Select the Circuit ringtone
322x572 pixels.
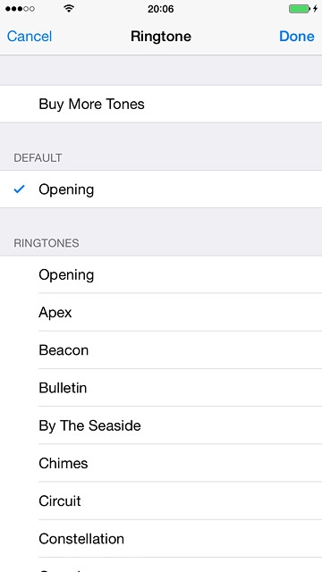click(x=161, y=500)
